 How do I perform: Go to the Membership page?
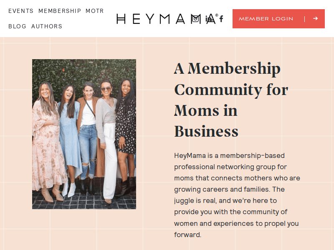point(60,11)
